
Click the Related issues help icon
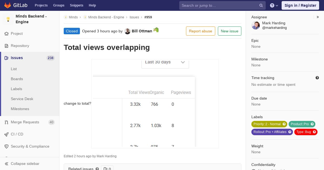[97, 169]
